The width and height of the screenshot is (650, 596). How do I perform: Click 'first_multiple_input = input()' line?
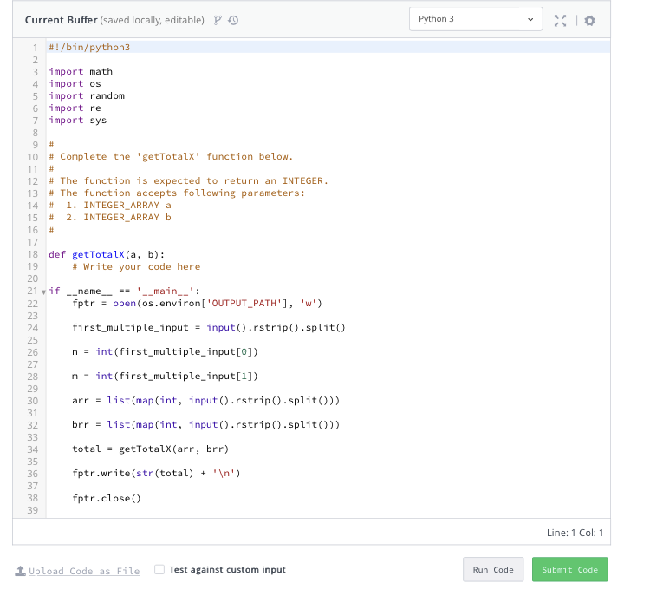pos(209,327)
